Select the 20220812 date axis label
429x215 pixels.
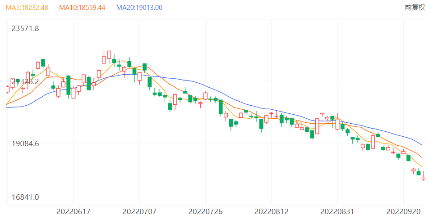(x=272, y=211)
